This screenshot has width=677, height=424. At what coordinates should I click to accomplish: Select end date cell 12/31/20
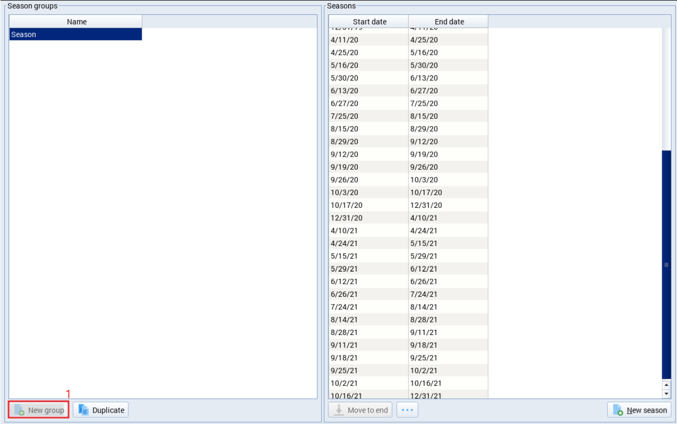[x=448, y=205]
